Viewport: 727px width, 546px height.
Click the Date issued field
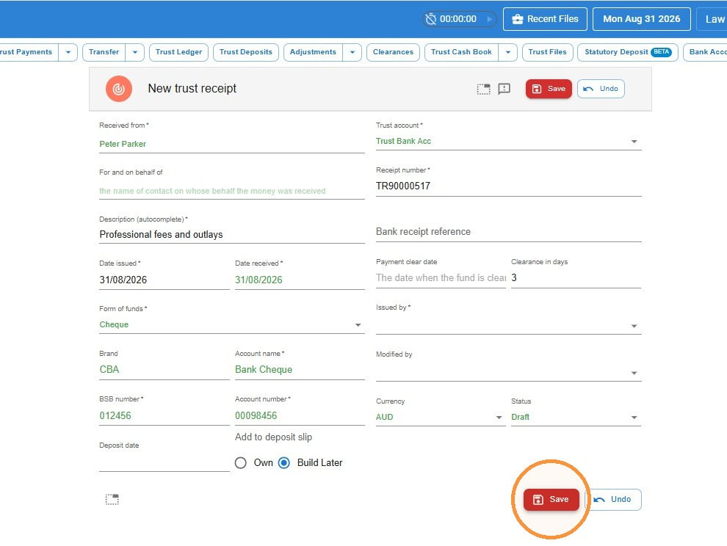coord(164,280)
